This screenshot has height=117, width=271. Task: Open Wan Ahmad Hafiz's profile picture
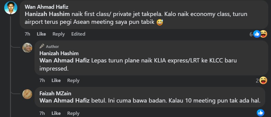(11, 8)
